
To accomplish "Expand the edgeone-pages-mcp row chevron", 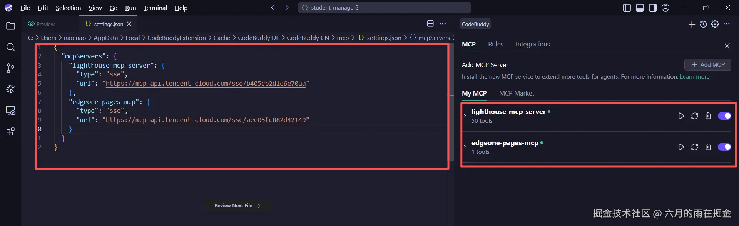I will (465, 147).
